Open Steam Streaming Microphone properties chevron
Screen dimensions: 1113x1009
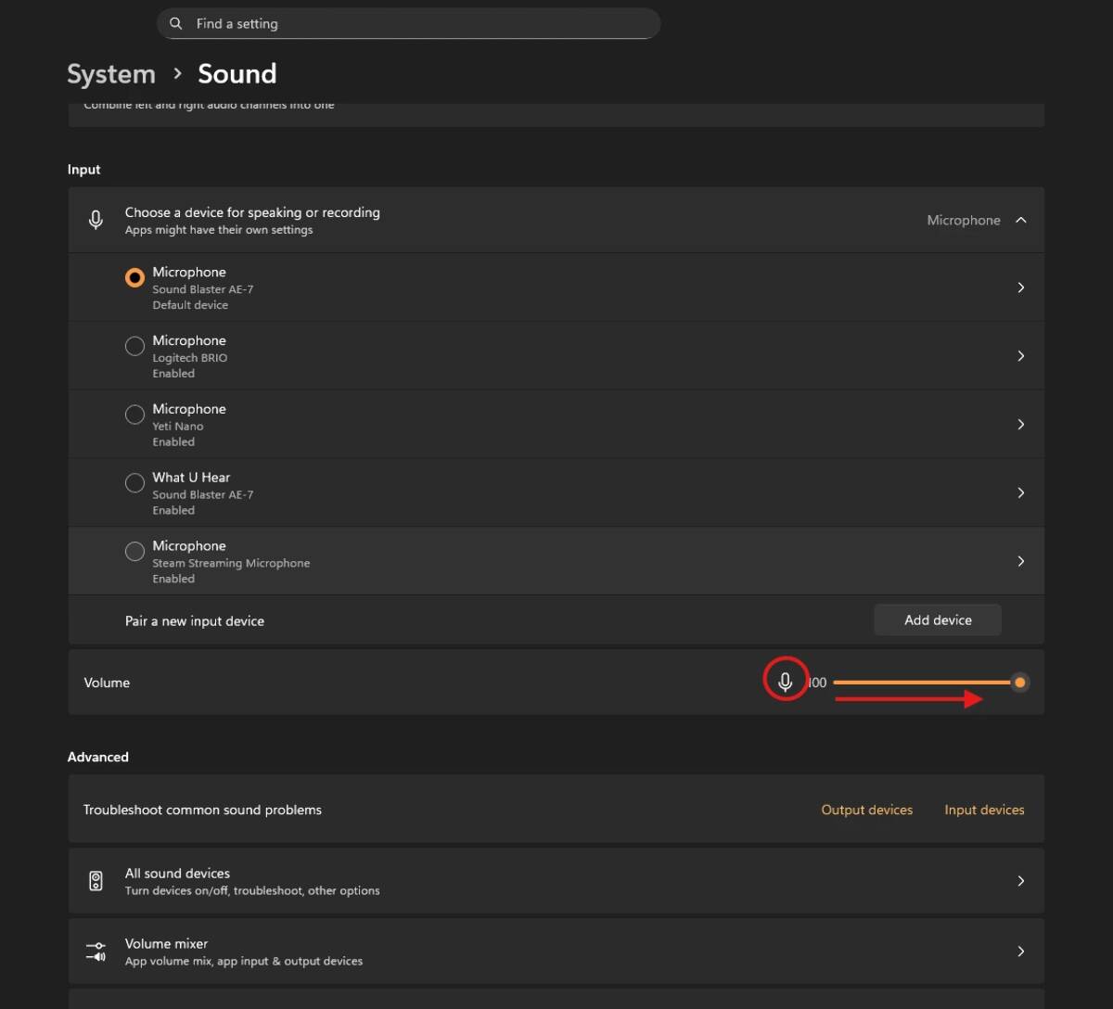1020,561
